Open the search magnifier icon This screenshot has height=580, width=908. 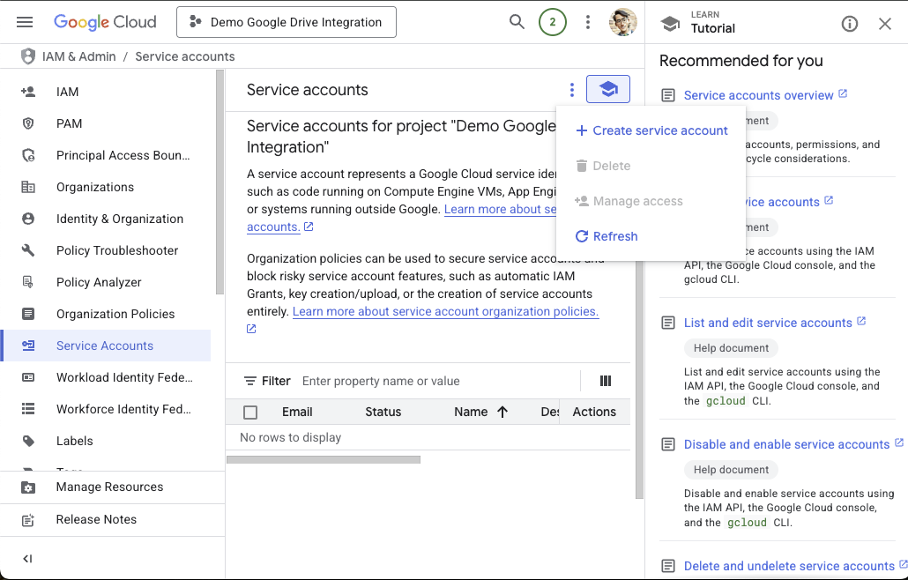tap(517, 22)
